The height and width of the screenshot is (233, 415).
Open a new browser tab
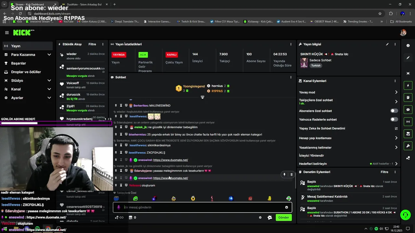tap(114, 5)
